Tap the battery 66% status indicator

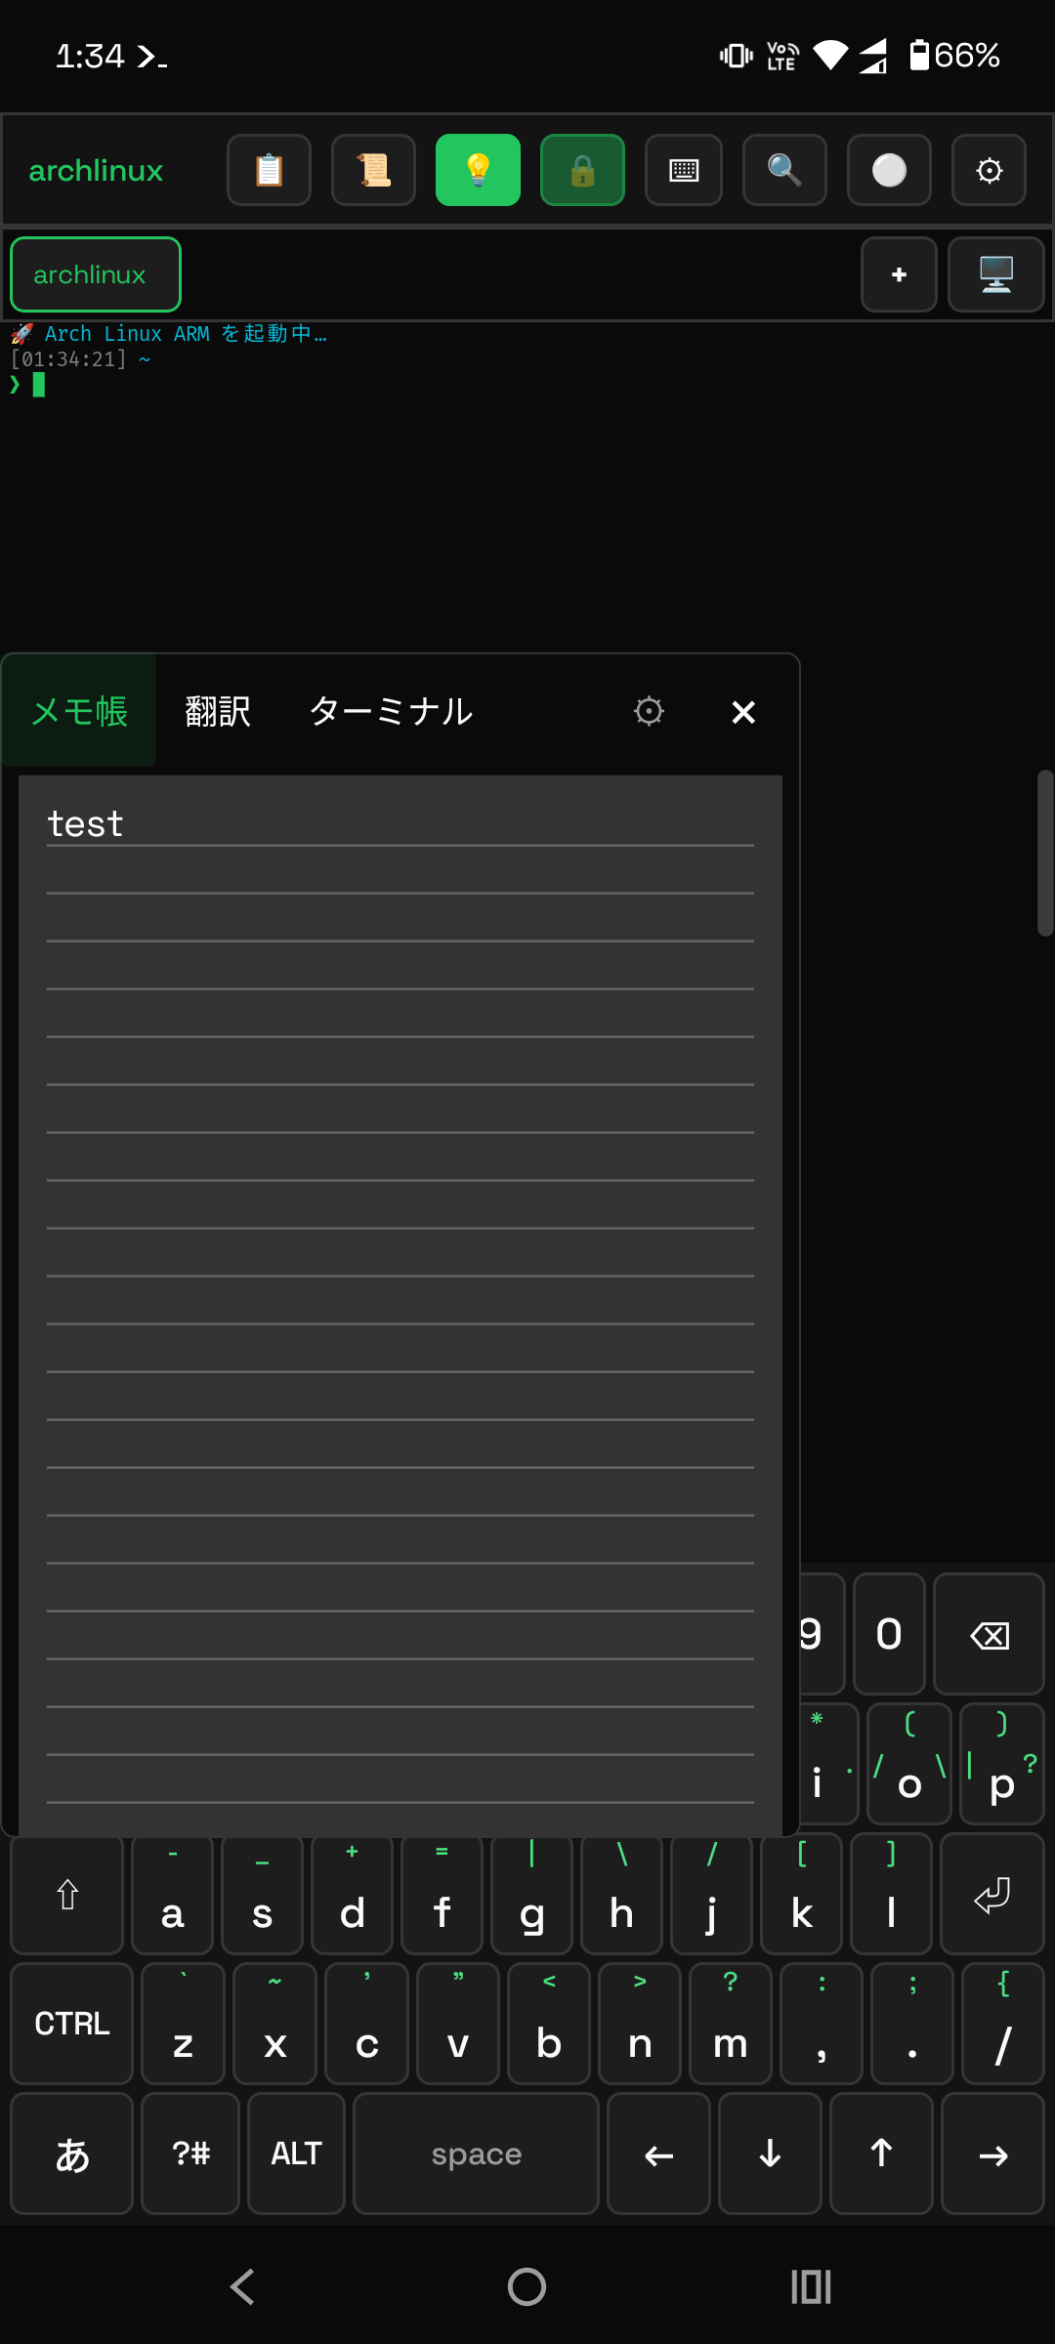tap(954, 55)
